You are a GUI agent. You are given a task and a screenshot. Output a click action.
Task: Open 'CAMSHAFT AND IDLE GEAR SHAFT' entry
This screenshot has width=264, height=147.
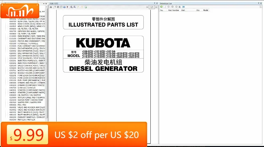click(27, 39)
